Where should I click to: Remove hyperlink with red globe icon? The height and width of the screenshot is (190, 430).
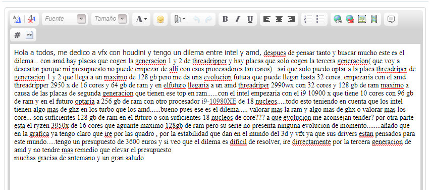click(349, 19)
